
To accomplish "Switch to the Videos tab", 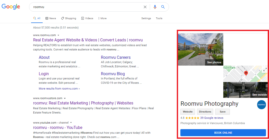I will [87, 18].
